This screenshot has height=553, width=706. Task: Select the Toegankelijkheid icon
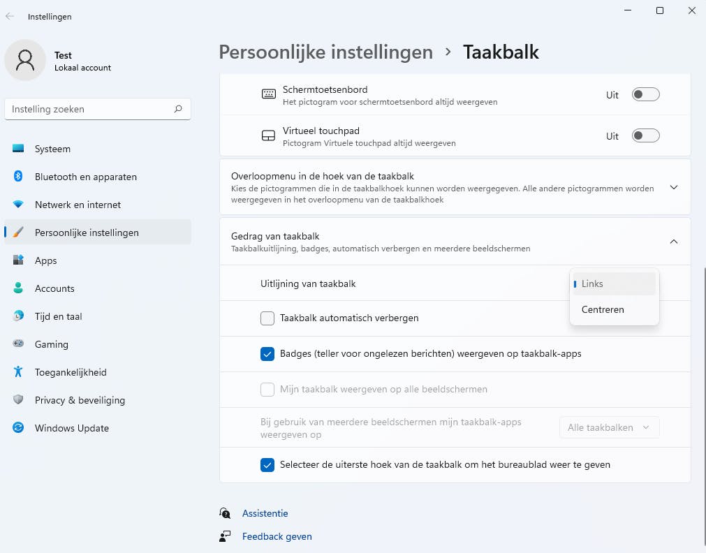coord(19,372)
